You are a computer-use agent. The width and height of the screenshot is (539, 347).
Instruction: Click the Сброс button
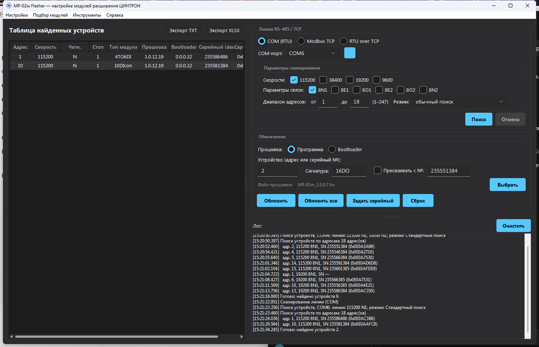coord(418,200)
